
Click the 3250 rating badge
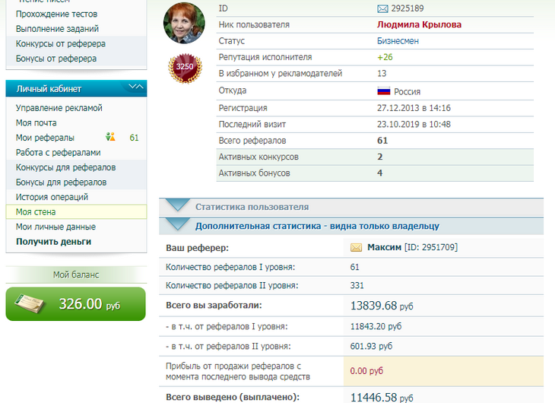tap(184, 68)
